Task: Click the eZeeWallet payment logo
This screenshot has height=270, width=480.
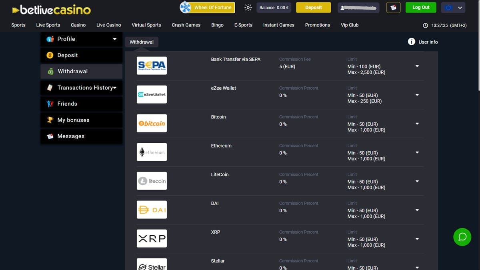Action: pos(152,94)
